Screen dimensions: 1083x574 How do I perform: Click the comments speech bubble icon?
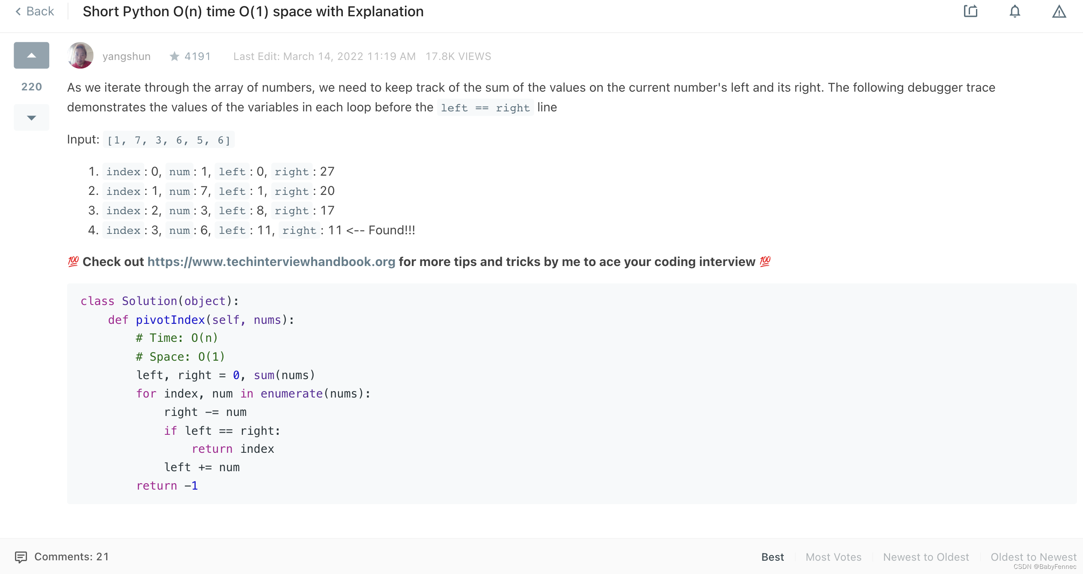tap(21, 557)
